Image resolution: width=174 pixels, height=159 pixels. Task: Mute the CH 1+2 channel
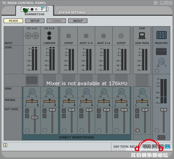27,111
